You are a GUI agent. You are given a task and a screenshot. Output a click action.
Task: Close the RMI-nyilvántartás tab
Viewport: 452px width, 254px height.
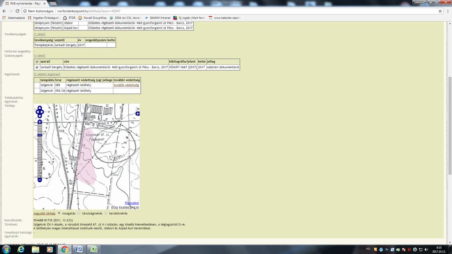tap(45, 4)
